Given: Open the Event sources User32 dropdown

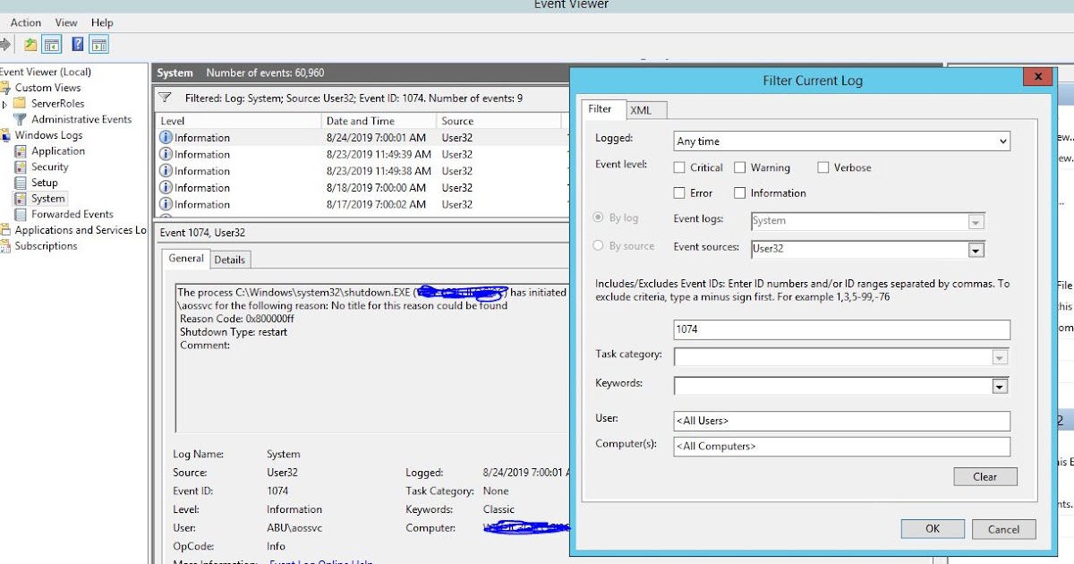Looking at the screenshot, I should pyautogui.click(x=976, y=249).
